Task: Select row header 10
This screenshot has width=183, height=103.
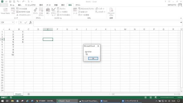Action: 2,55
